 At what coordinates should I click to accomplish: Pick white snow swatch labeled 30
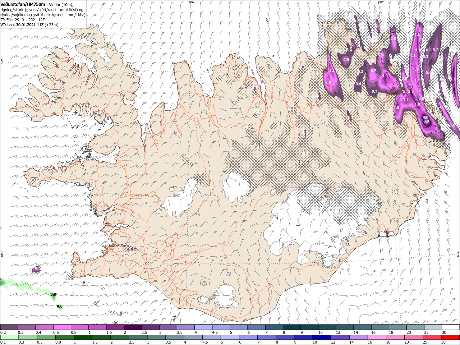451,327
